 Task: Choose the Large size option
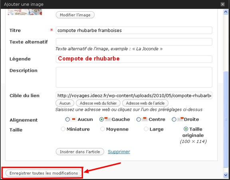[x=146, y=129]
